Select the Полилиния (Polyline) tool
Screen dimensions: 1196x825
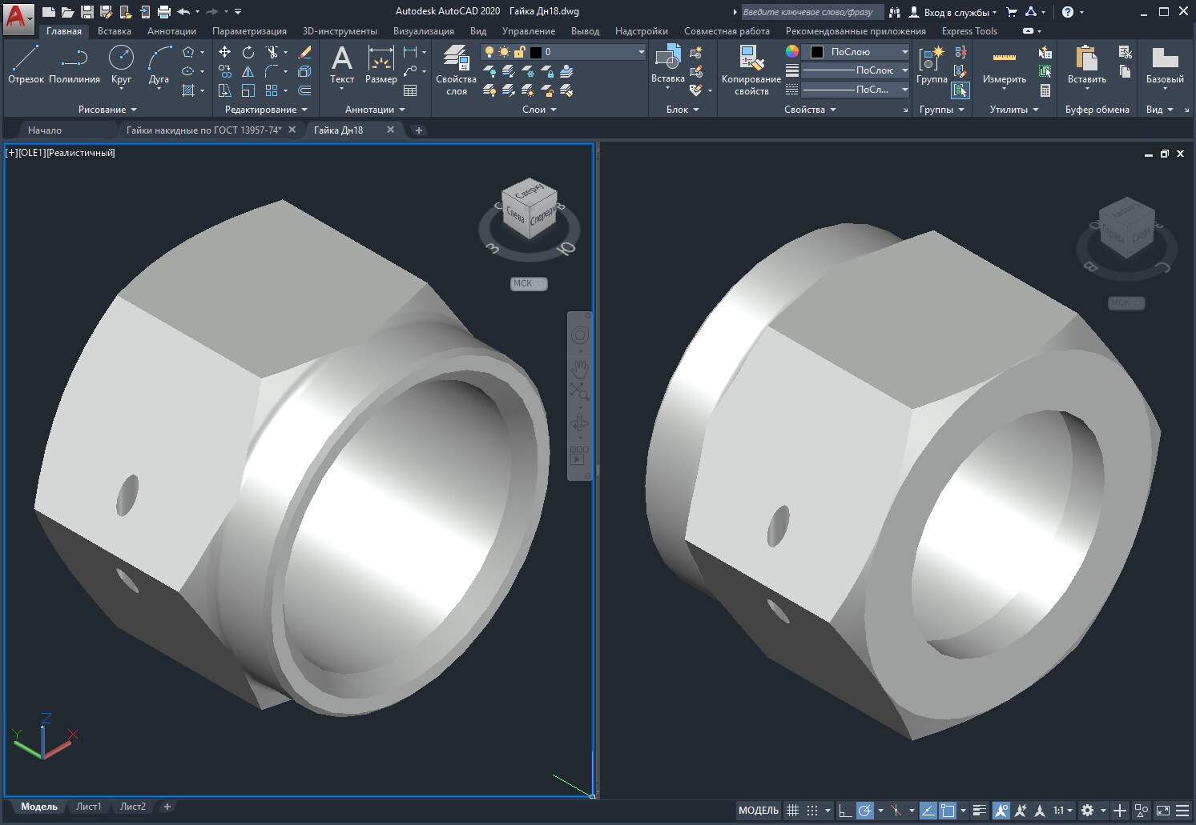(x=74, y=64)
